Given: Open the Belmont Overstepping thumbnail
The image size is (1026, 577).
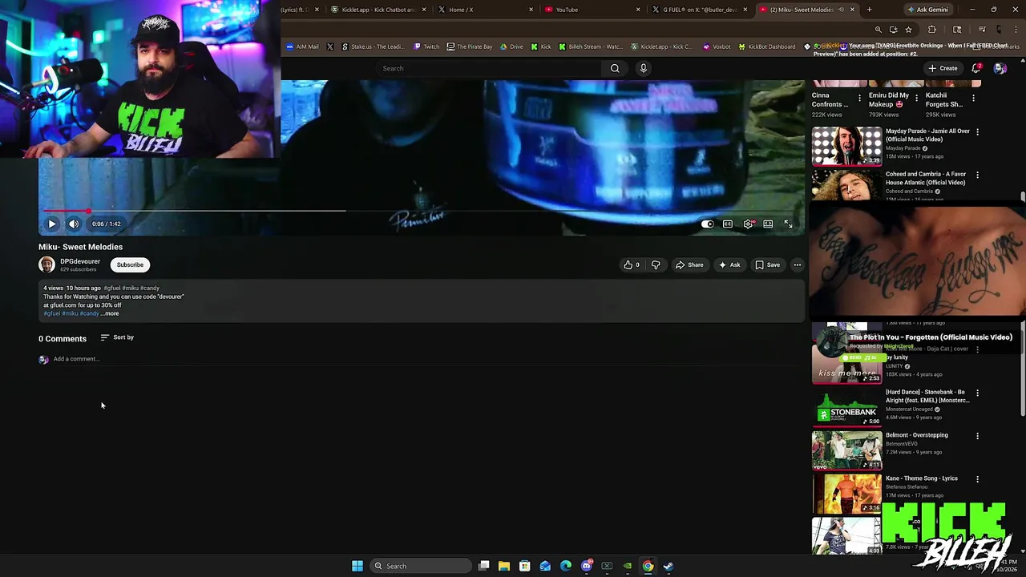Looking at the screenshot, I should [x=846, y=450].
